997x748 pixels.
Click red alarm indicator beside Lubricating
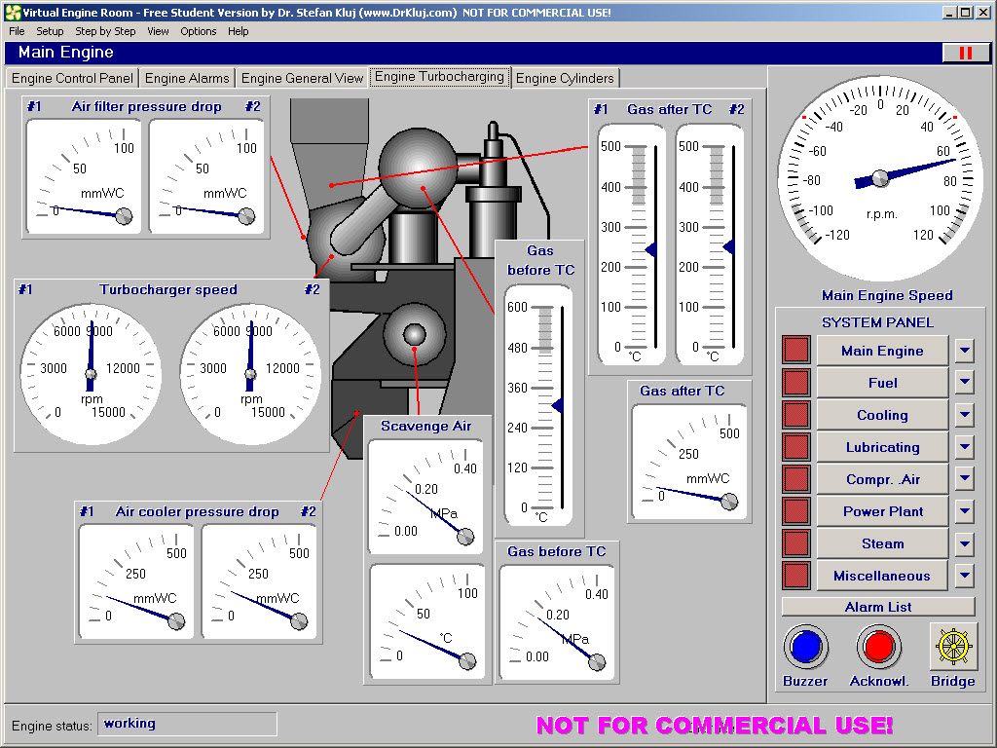pos(796,447)
